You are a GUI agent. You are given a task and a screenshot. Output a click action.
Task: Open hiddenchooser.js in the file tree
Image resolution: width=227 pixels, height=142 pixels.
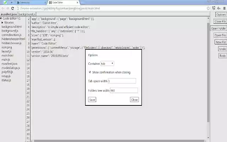[11, 43]
